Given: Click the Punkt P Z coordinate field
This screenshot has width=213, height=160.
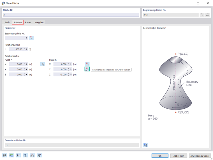Looking at the screenshot, I should pos(16,75).
